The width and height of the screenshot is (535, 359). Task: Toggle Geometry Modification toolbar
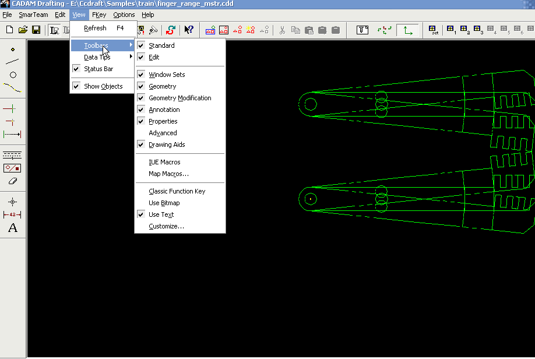[180, 98]
